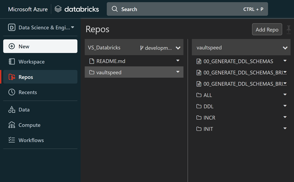Open the vaultspeed column header chevron
The height and width of the screenshot is (182, 294).
[x=285, y=48]
